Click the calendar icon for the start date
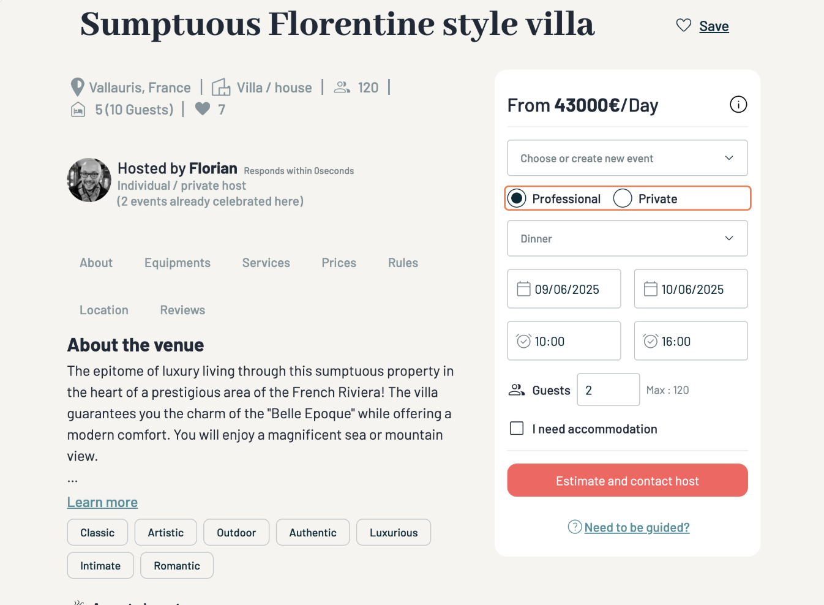 point(523,289)
